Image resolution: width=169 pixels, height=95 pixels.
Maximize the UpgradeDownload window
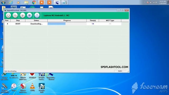pyautogui.click(x=123, y=10)
